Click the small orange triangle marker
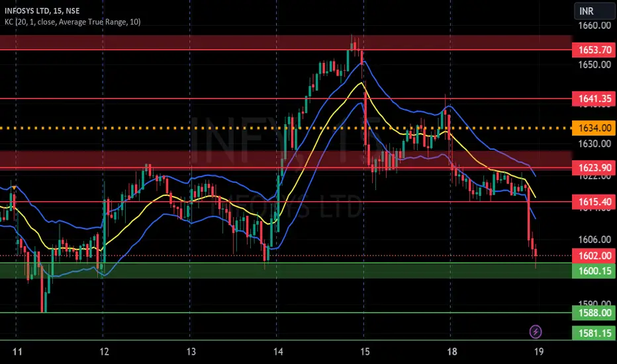This screenshot has width=617, height=364. point(14,188)
